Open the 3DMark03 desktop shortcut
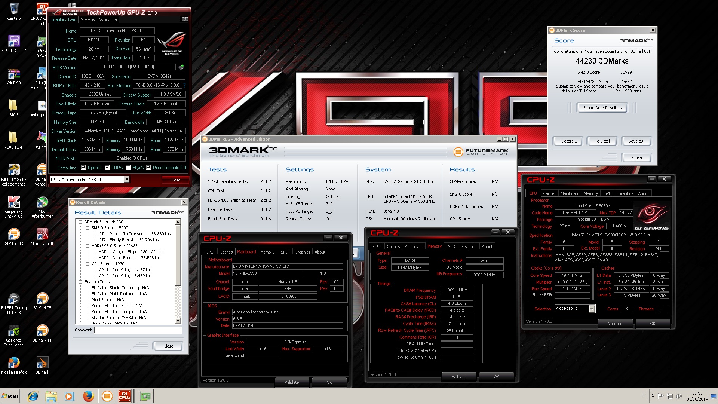 click(x=14, y=236)
